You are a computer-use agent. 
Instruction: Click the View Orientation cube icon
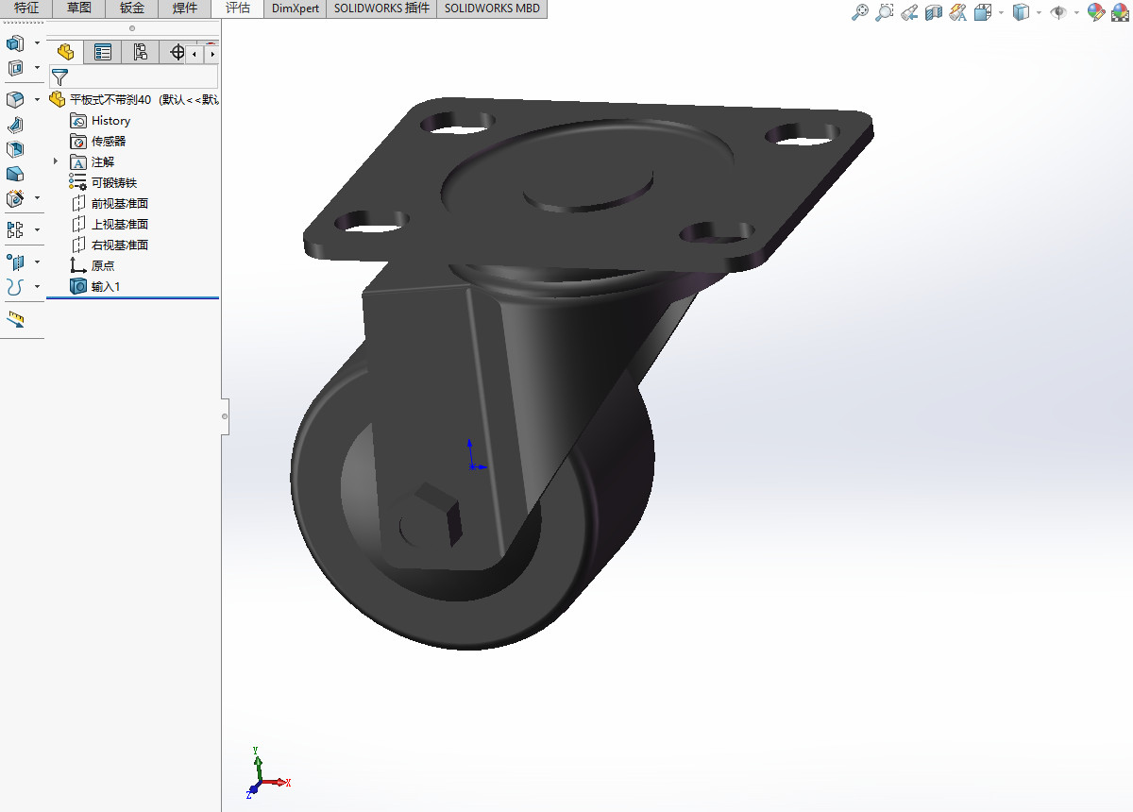pyautogui.click(x=983, y=12)
